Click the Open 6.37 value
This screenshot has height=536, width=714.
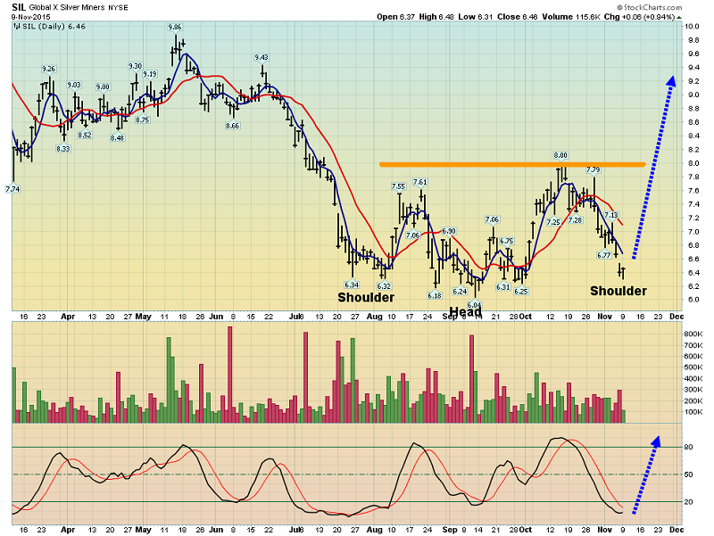point(395,17)
